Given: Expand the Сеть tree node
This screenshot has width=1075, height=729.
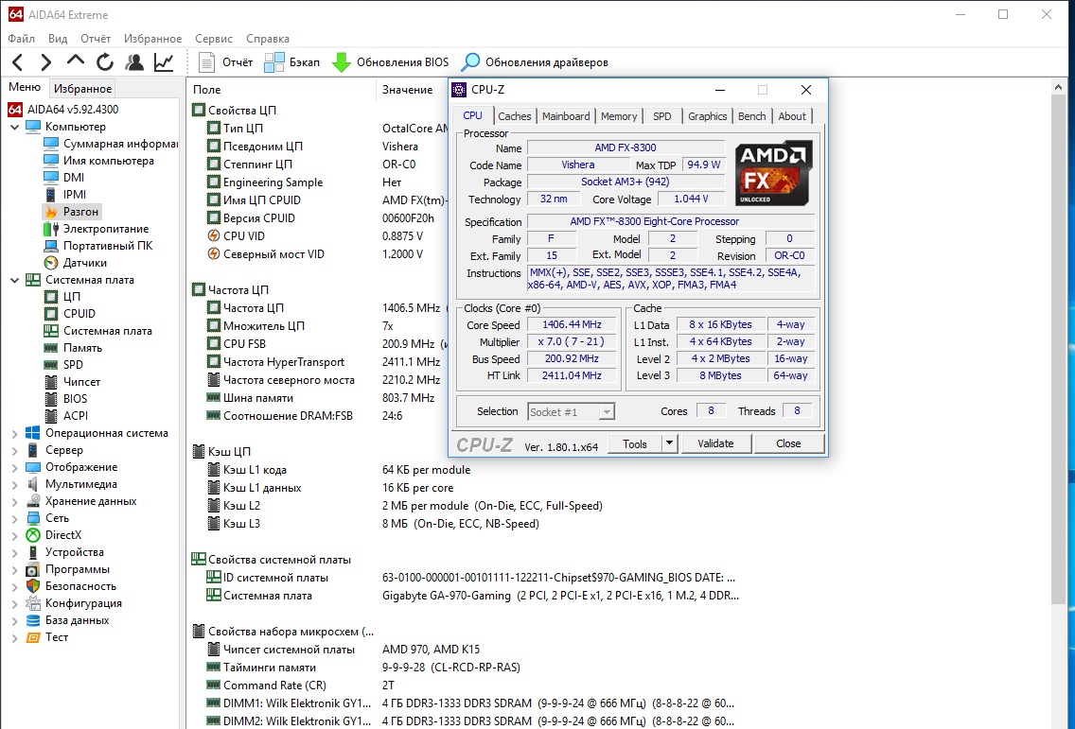Looking at the screenshot, I should (14, 519).
